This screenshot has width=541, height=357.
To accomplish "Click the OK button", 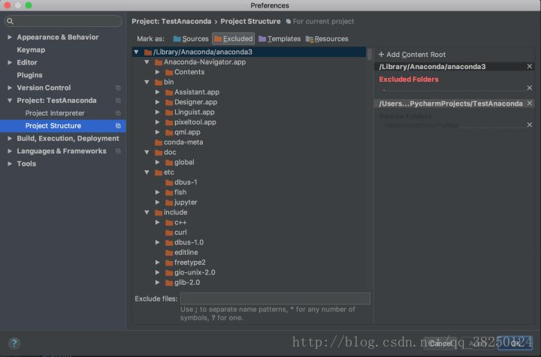I will coord(515,343).
